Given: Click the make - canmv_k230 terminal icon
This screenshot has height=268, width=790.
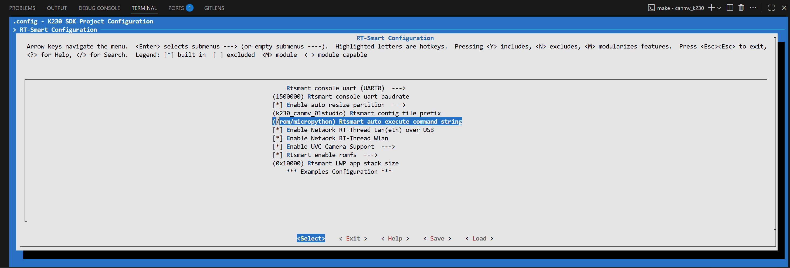Looking at the screenshot, I should pos(651,8).
